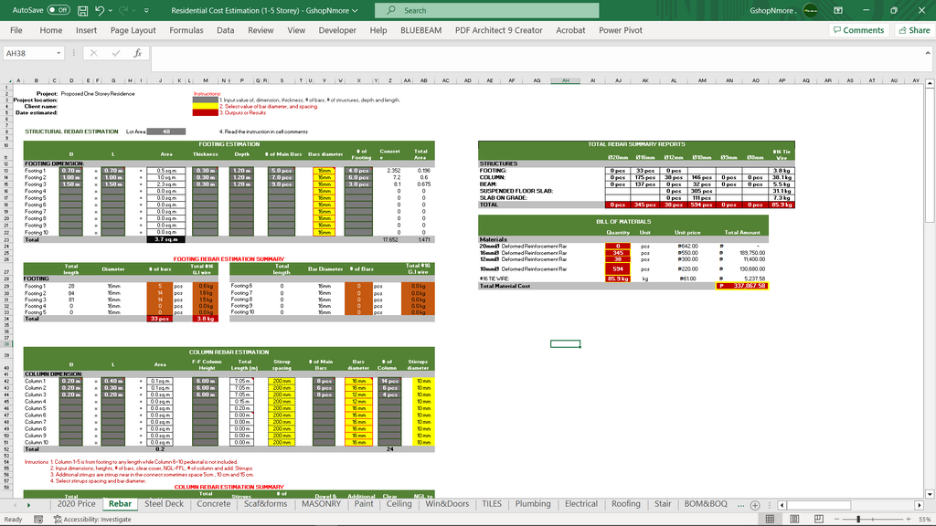Open the Power Pivot tab
Screen dimensions: 936x526
pos(621,30)
